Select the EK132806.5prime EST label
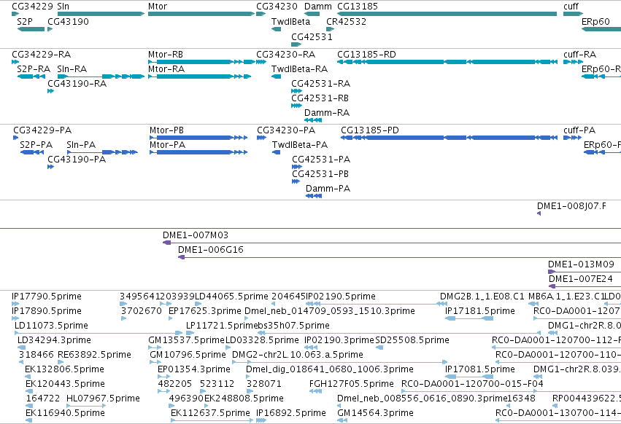 (64, 369)
